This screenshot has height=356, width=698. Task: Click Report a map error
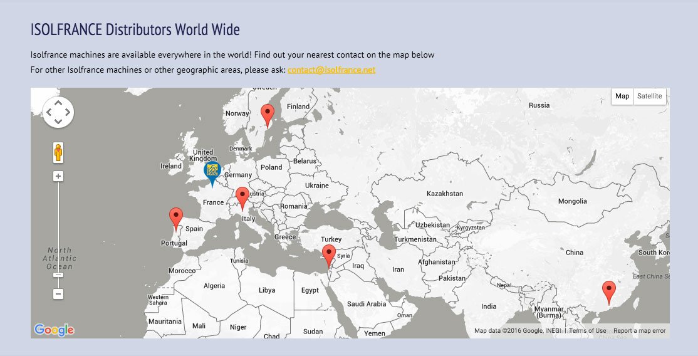click(x=639, y=330)
